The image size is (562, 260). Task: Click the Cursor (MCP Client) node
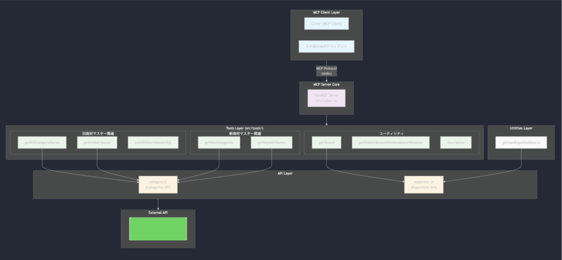click(x=326, y=23)
